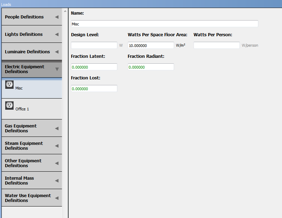Expand Steam Equipment Definitions arrow
The width and height of the screenshot is (282, 218).
(x=57, y=146)
